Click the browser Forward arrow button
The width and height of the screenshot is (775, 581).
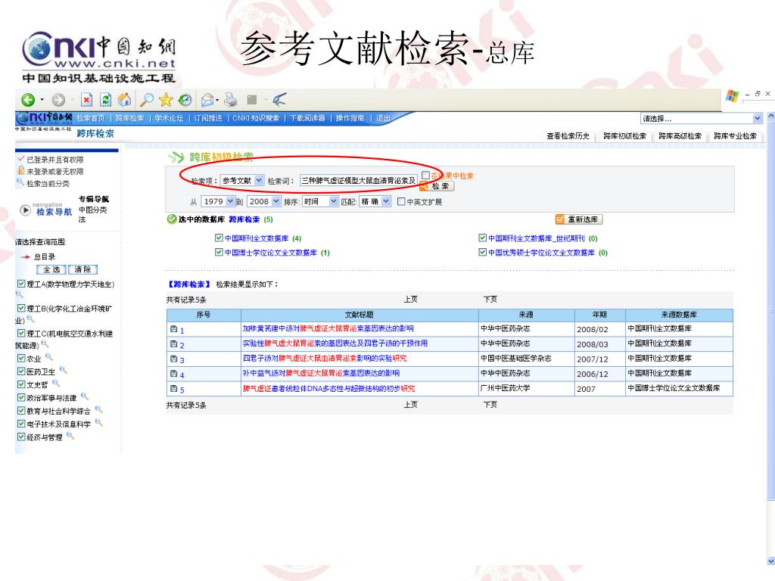pos(58,101)
